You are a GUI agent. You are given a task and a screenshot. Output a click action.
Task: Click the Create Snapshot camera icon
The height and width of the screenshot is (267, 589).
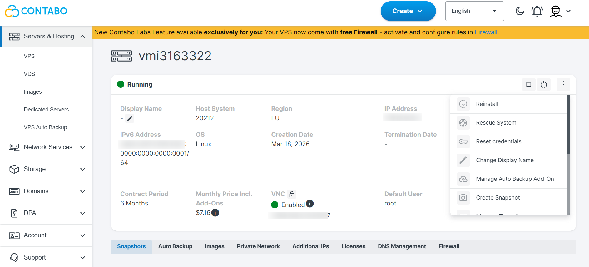tap(463, 198)
